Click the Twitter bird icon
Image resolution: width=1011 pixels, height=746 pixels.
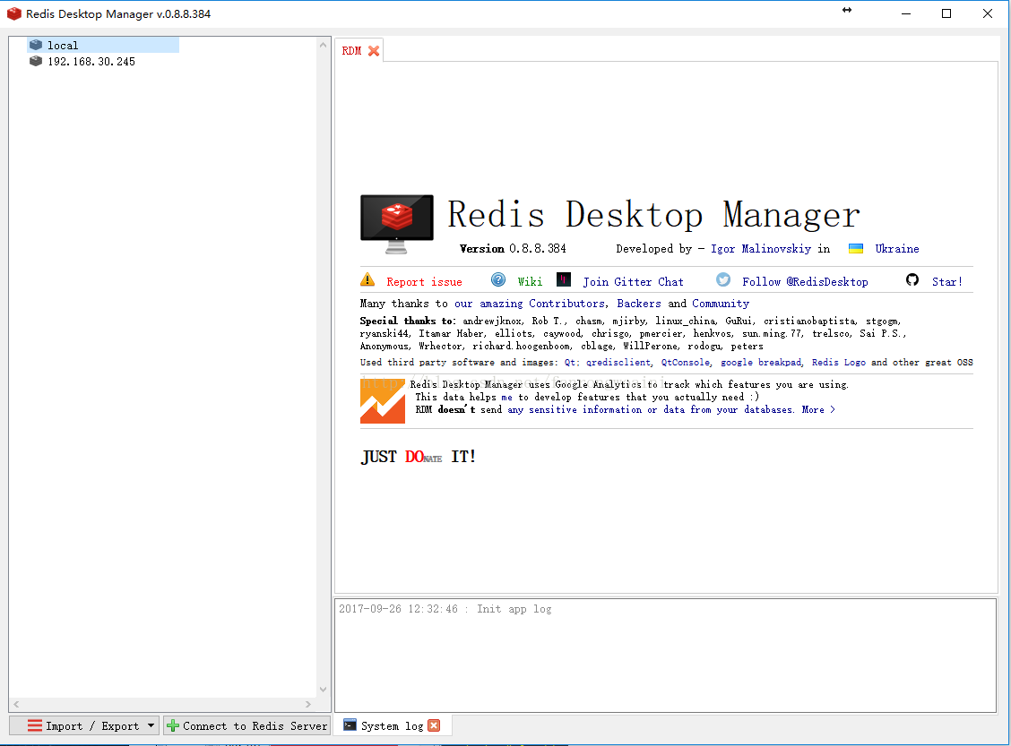(723, 279)
